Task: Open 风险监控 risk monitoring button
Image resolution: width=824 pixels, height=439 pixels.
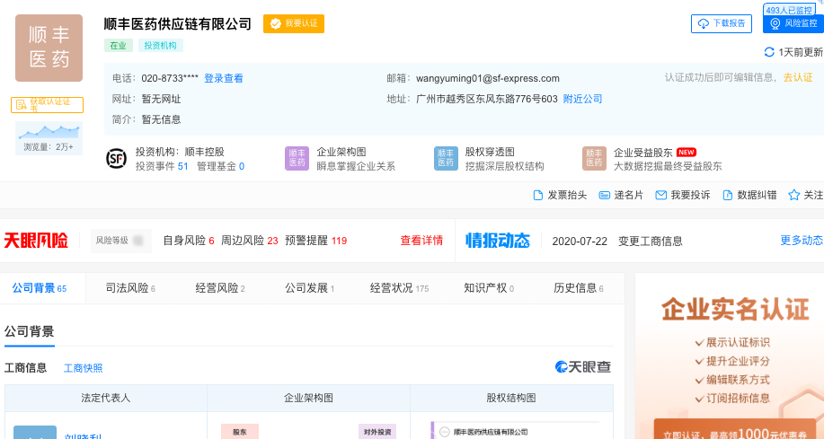Action: 793,23
